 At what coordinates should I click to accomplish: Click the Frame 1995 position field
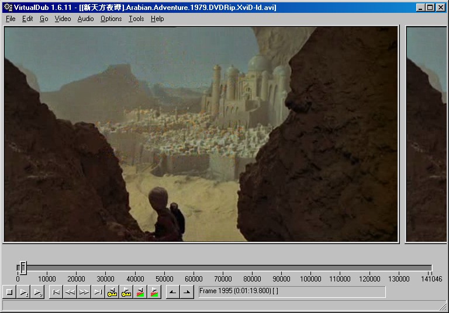(292, 292)
